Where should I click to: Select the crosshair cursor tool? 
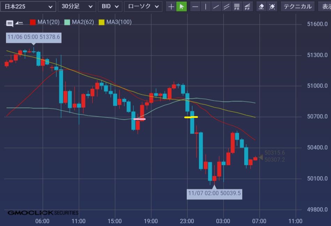coord(171,7)
